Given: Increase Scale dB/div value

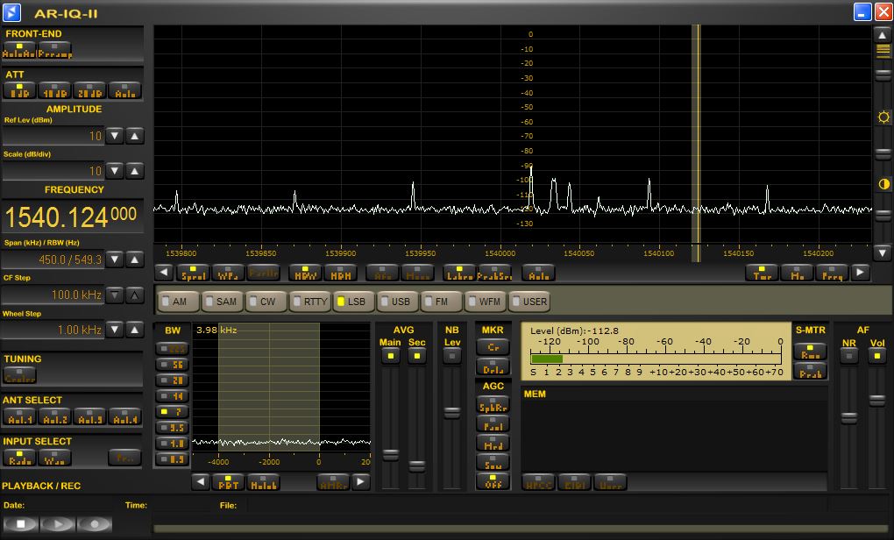Looking at the screenshot, I should (x=135, y=170).
